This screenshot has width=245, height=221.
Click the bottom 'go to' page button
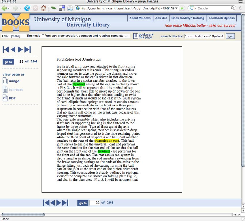pyautogui.click(x=83, y=203)
